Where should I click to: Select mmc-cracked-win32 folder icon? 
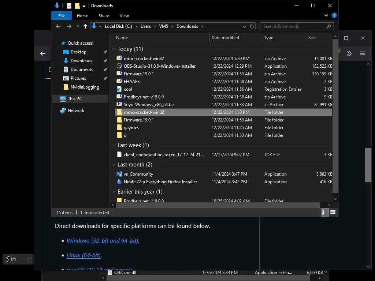pos(119,112)
